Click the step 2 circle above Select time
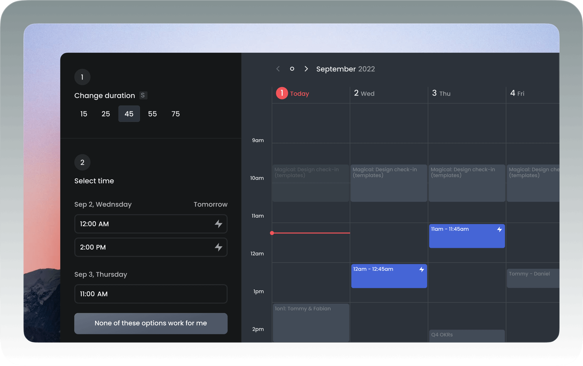The height and width of the screenshot is (366, 583). (x=82, y=162)
